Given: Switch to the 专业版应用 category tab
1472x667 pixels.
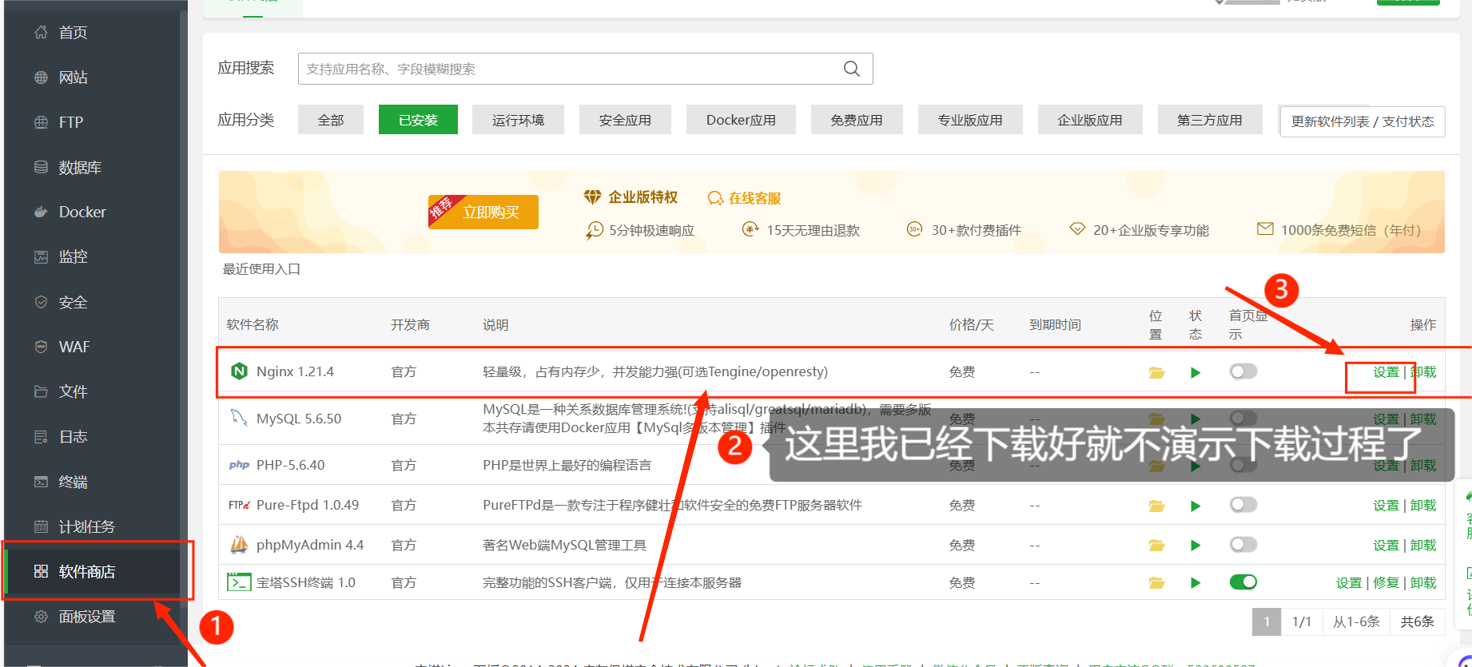Looking at the screenshot, I should point(970,120).
